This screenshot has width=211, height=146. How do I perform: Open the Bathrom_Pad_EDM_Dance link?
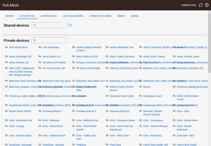coord(124,68)
